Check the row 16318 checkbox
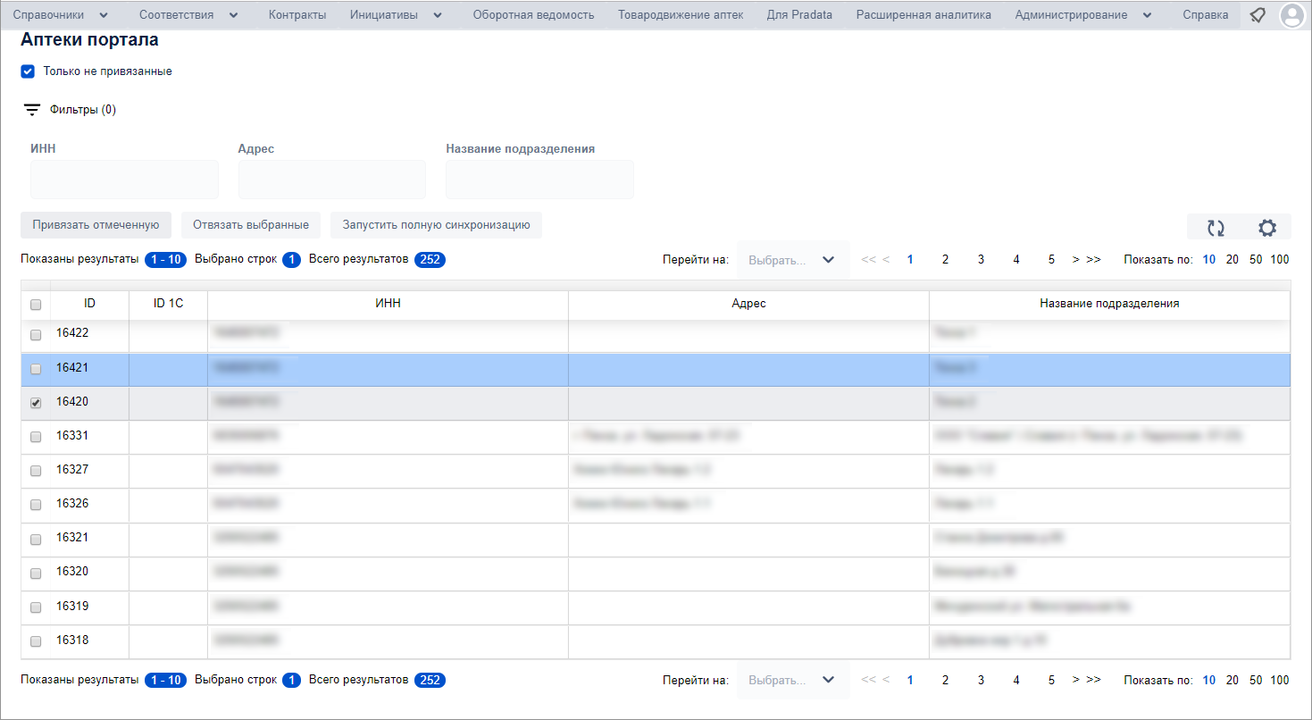 36,640
